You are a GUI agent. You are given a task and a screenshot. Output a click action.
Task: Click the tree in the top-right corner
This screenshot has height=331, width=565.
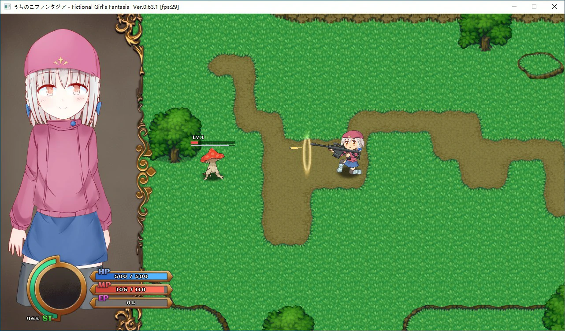[485, 29]
